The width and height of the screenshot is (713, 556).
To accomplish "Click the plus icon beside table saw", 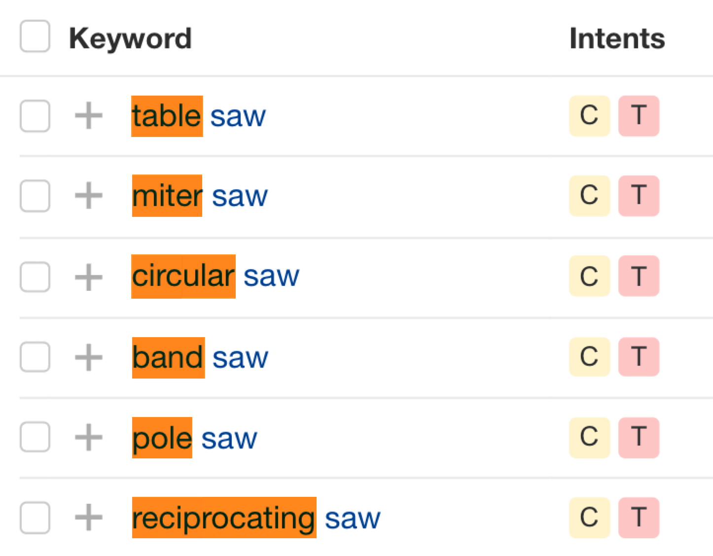I will pyautogui.click(x=89, y=116).
